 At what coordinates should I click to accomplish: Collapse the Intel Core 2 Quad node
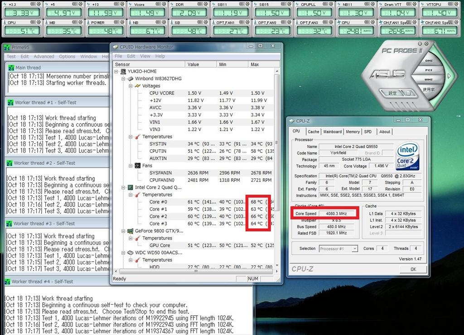(123, 187)
